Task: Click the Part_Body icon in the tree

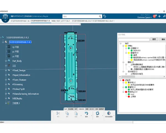Action: [9, 61]
